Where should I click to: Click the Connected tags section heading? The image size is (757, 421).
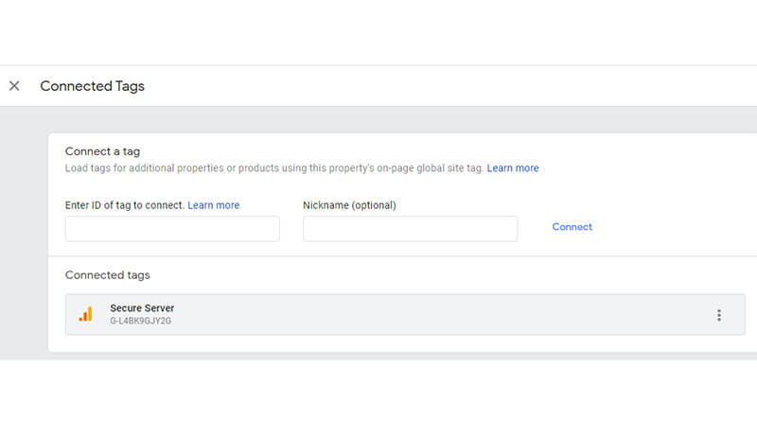click(108, 275)
